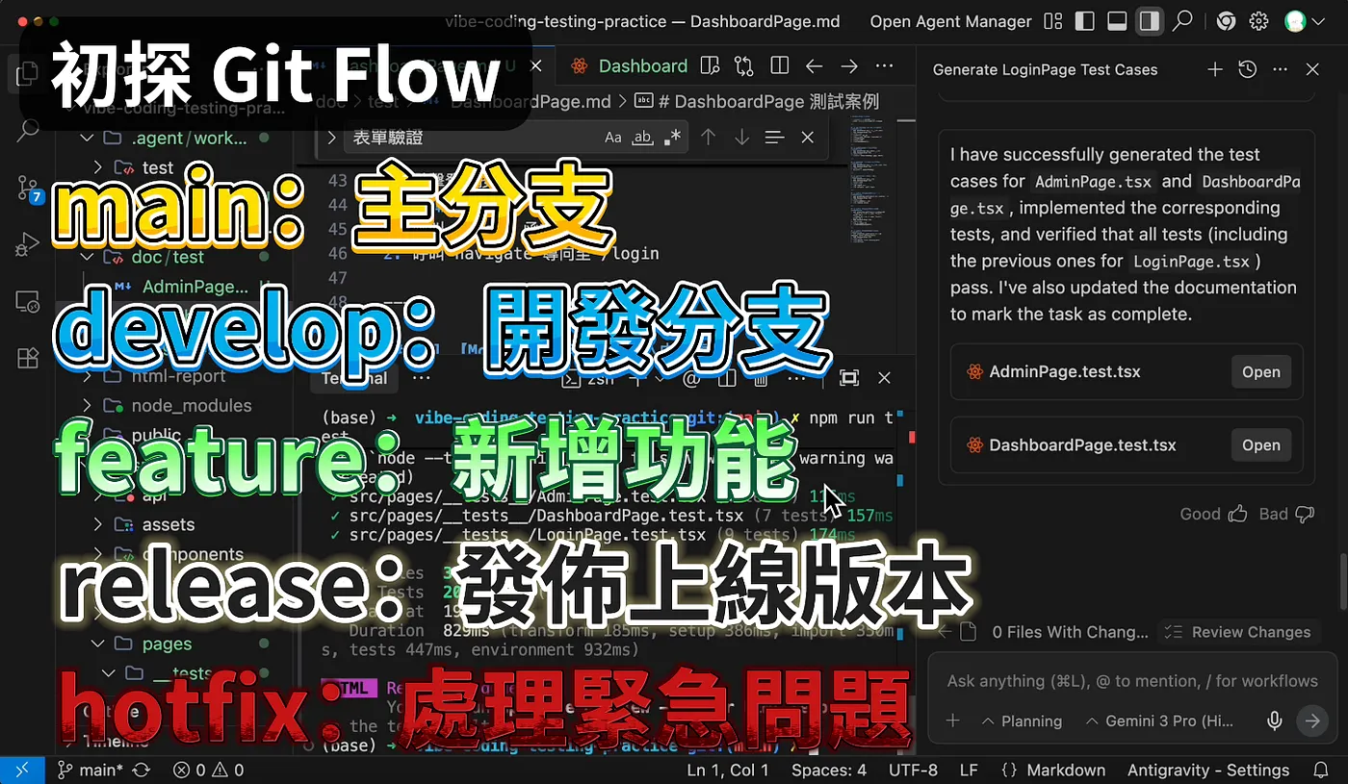Toggle Use Regular Expression in find widget

pos(672,138)
